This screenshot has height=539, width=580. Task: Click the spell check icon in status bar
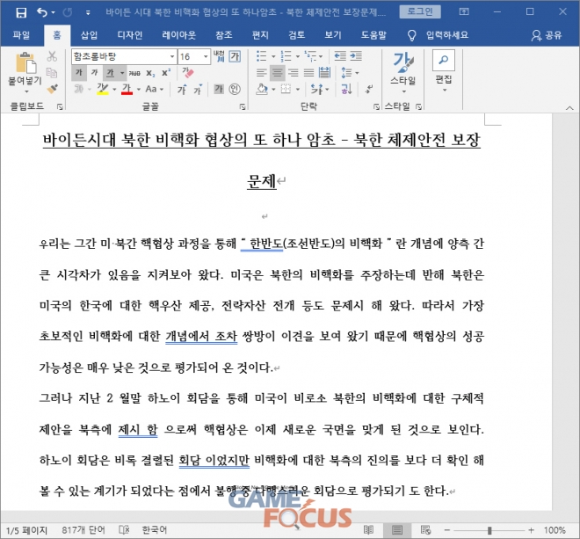click(x=126, y=530)
